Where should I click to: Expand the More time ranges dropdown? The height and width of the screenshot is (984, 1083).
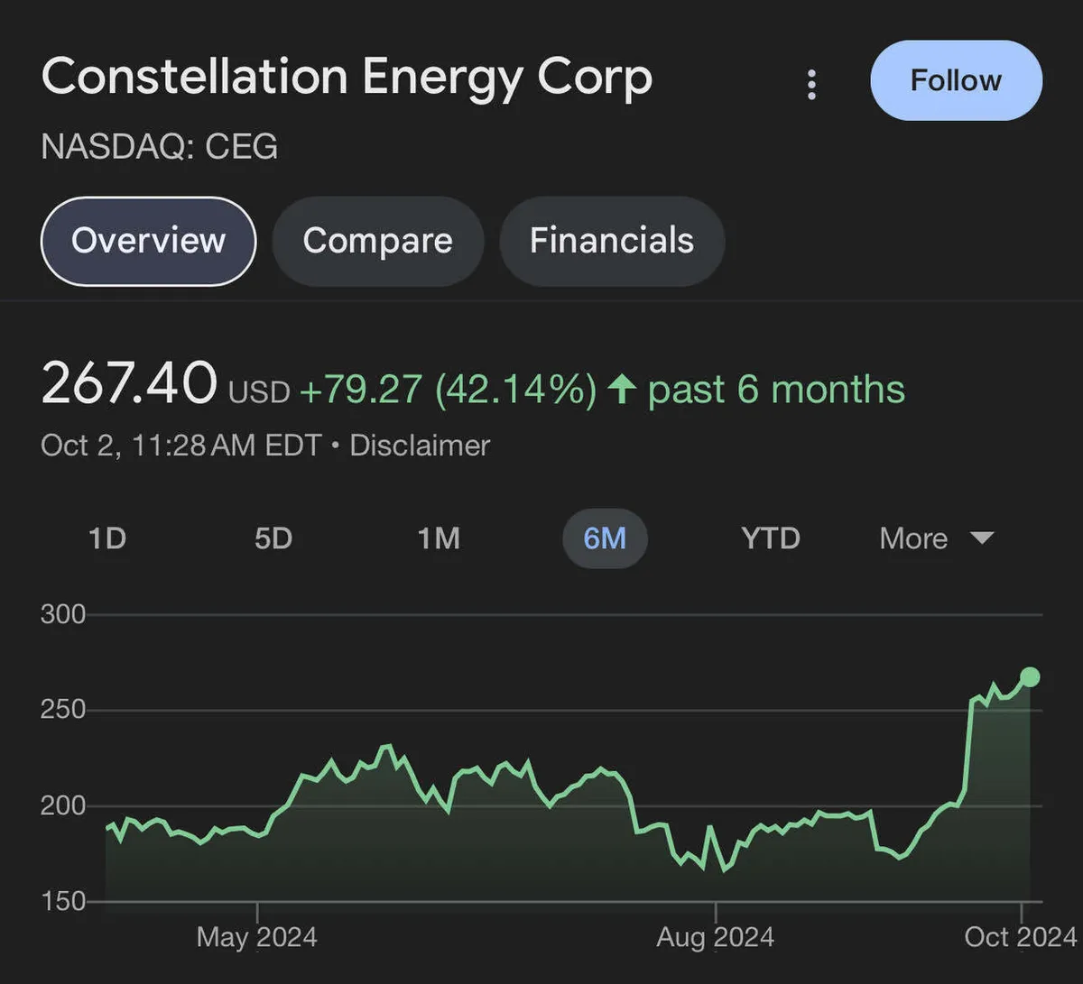coord(936,538)
